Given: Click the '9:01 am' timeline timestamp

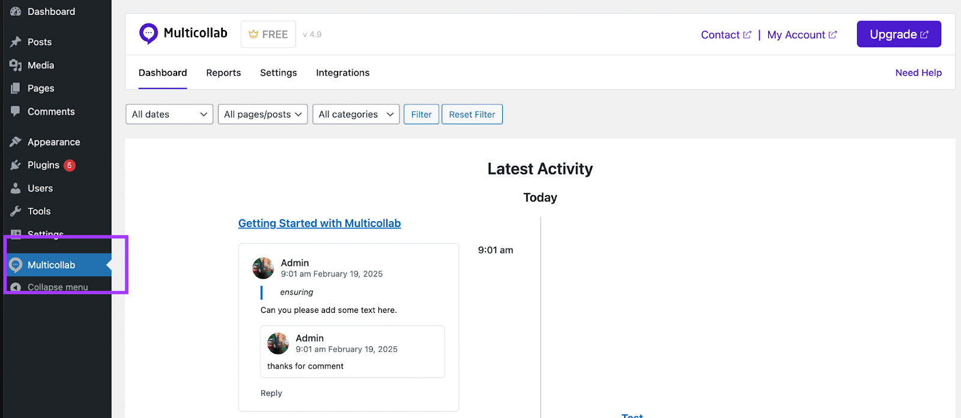Looking at the screenshot, I should pyautogui.click(x=496, y=250).
